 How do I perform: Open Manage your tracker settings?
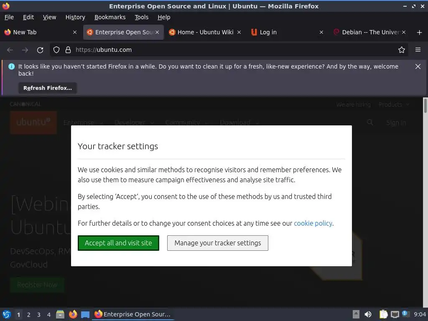[x=217, y=243]
